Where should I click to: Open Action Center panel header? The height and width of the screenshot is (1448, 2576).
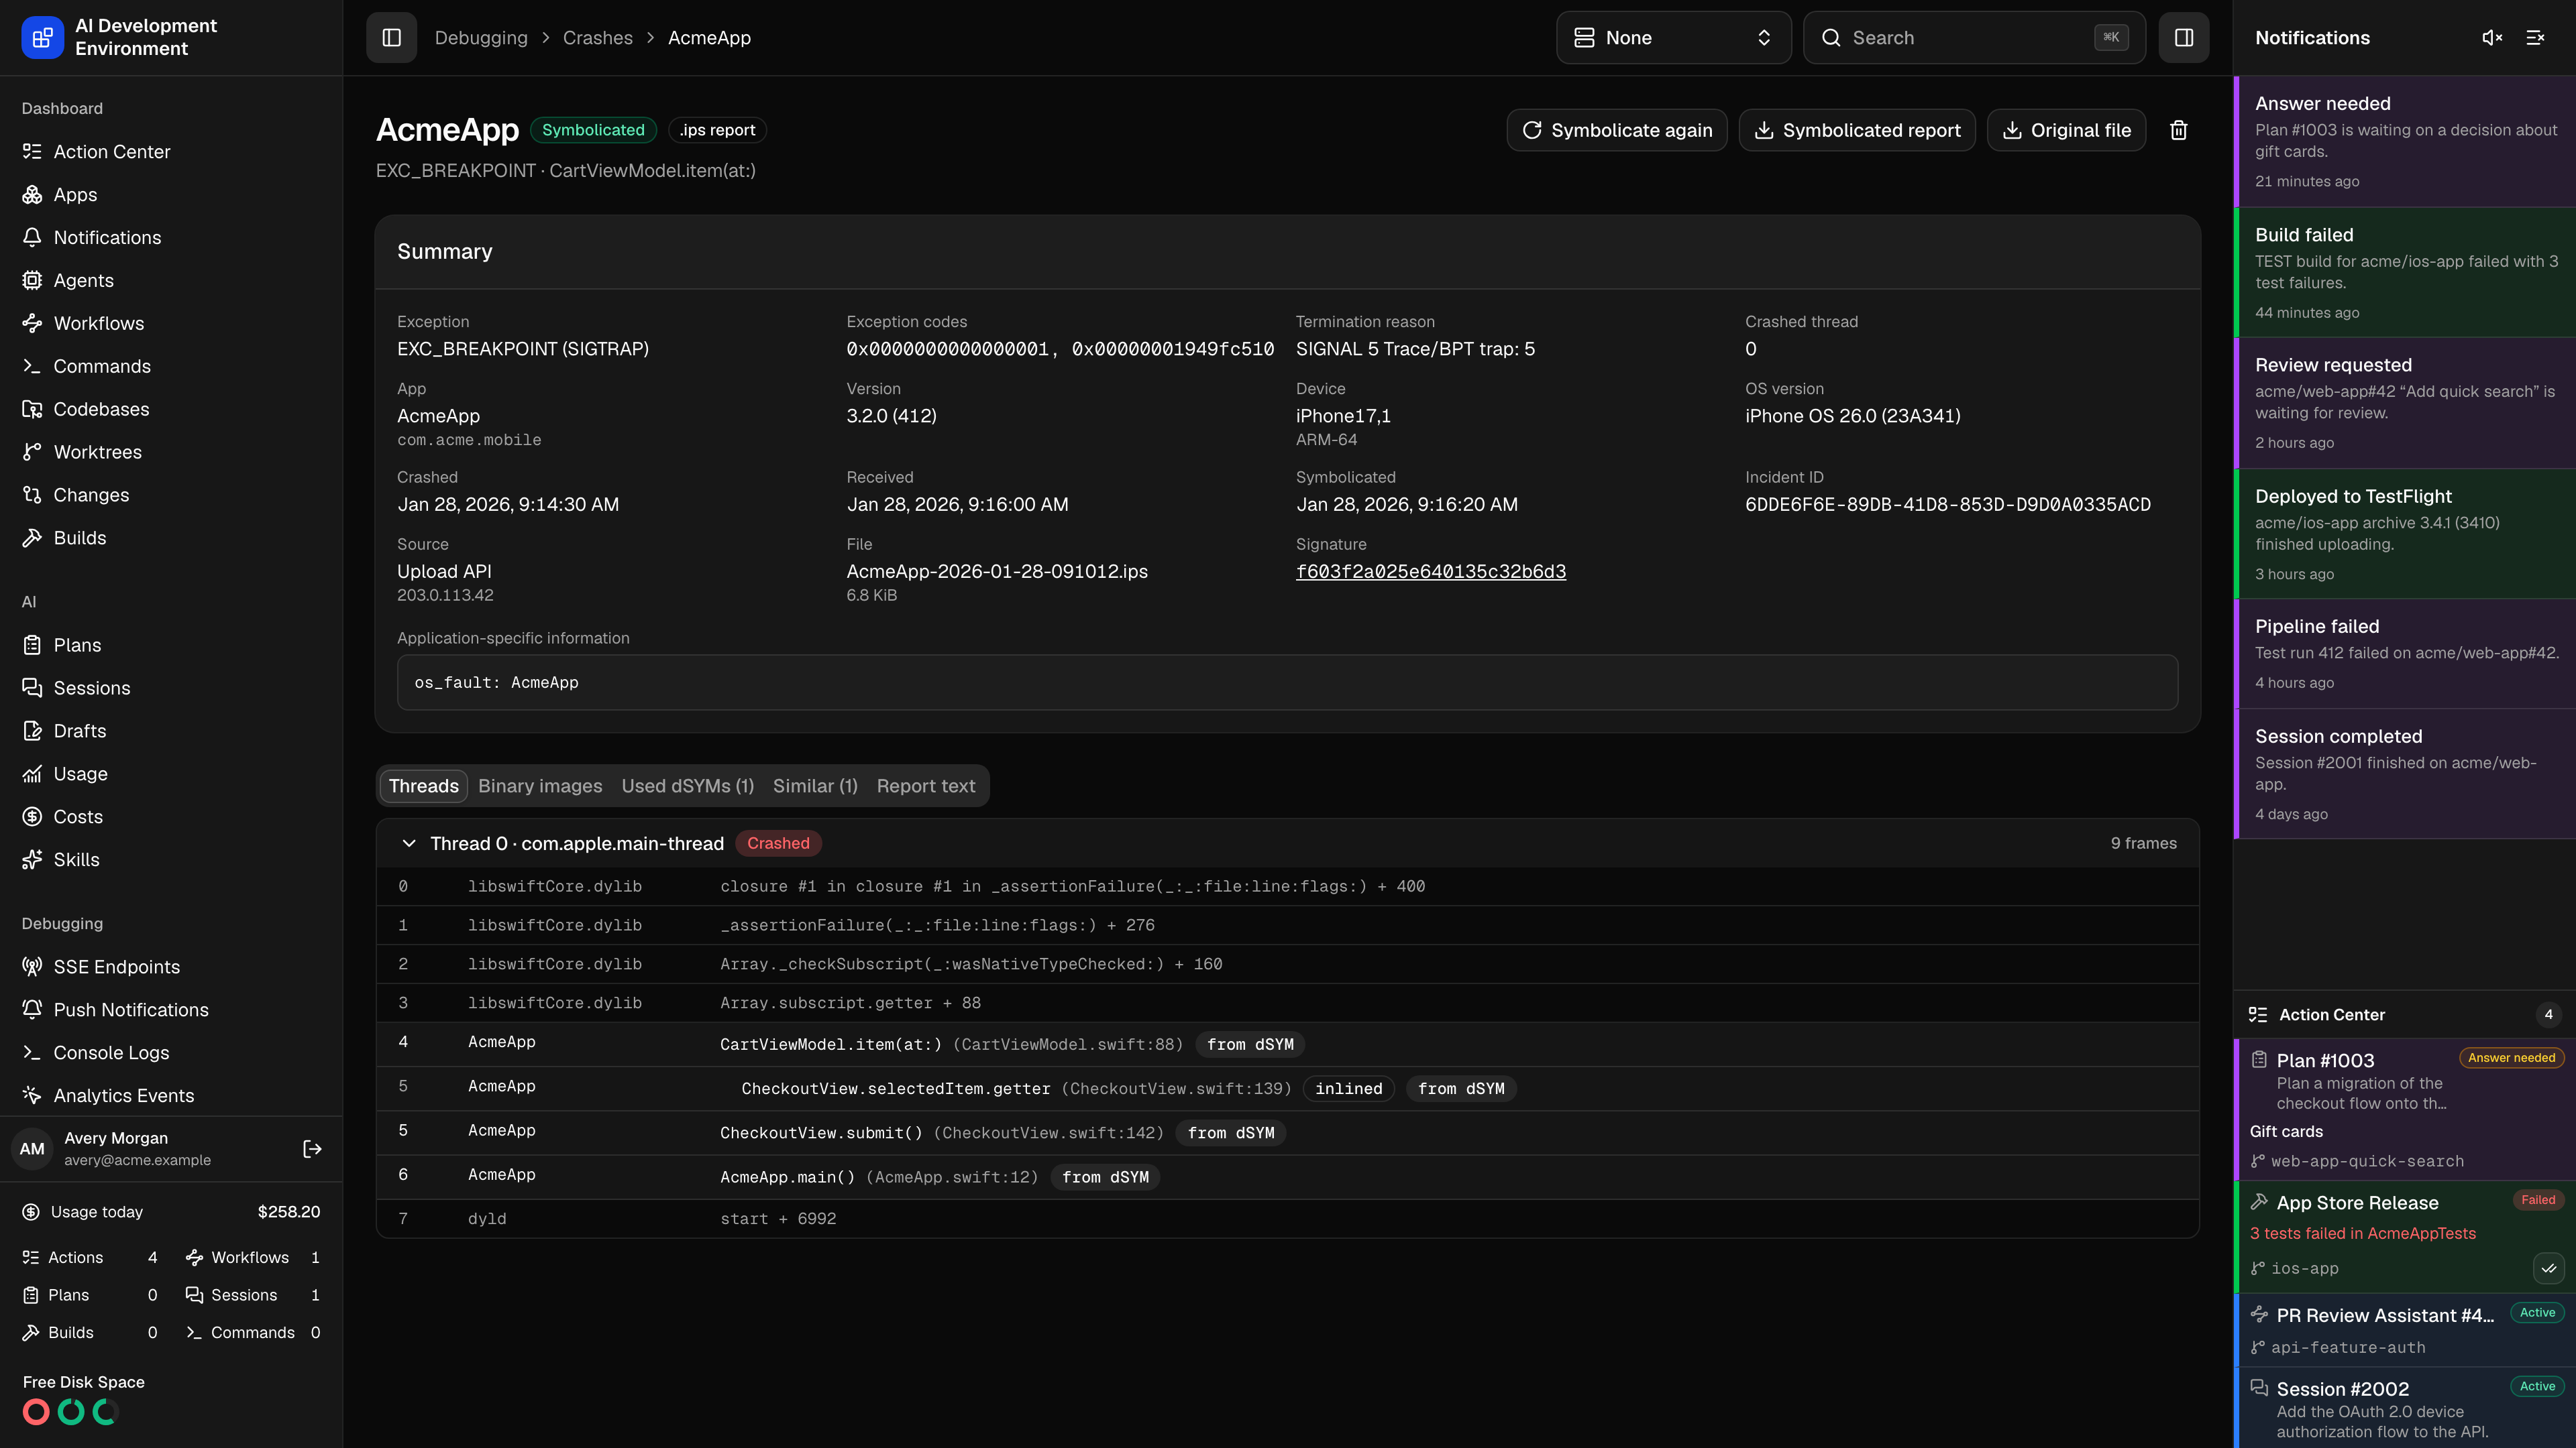click(2405, 1016)
